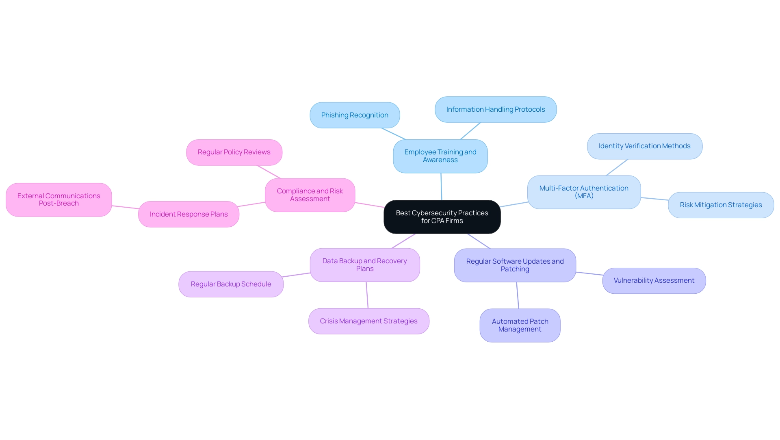This screenshot has height=440, width=780.
Task: Click the Incident Response Plans node
Action: pyautogui.click(x=189, y=213)
